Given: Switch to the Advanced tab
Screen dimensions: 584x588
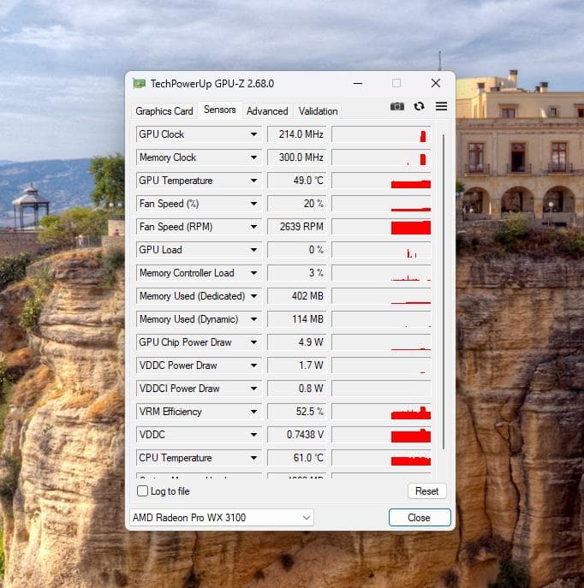Looking at the screenshot, I should (267, 111).
